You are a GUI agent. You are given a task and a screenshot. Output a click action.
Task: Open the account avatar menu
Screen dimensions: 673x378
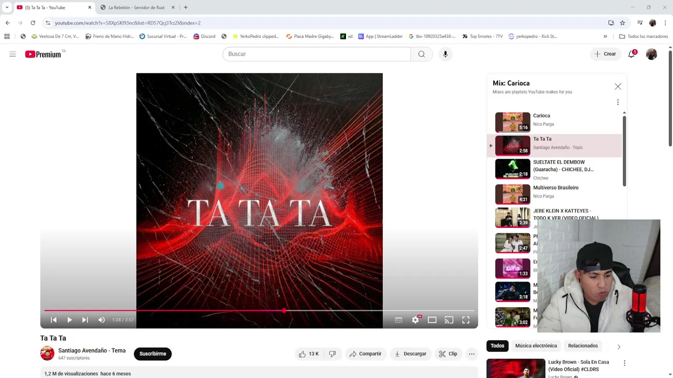click(x=651, y=54)
